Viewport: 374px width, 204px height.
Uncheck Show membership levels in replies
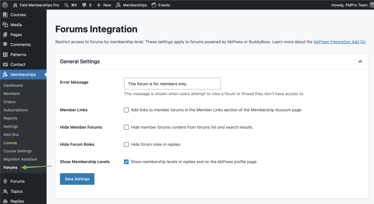point(126,162)
